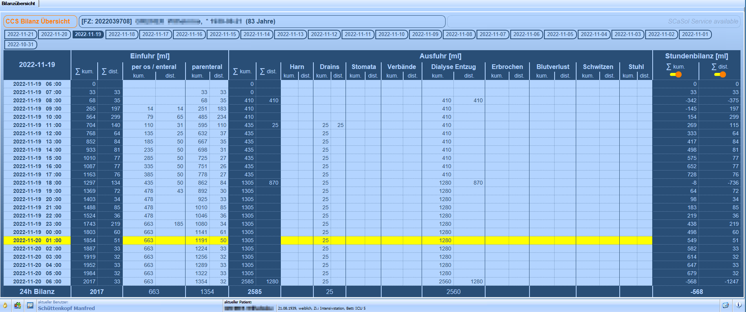This screenshot has height=312, width=746.
Task: Open the 2022-10-31 date tab
Action: point(20,45)
